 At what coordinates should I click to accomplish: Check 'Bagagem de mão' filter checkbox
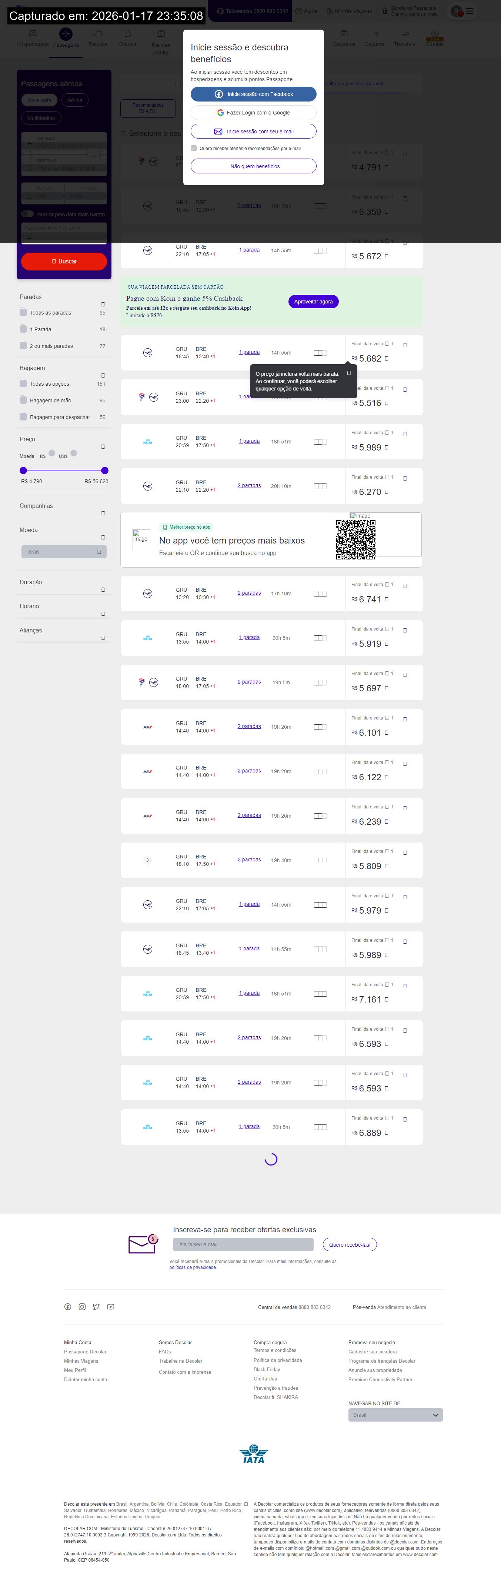click(23, 400)
